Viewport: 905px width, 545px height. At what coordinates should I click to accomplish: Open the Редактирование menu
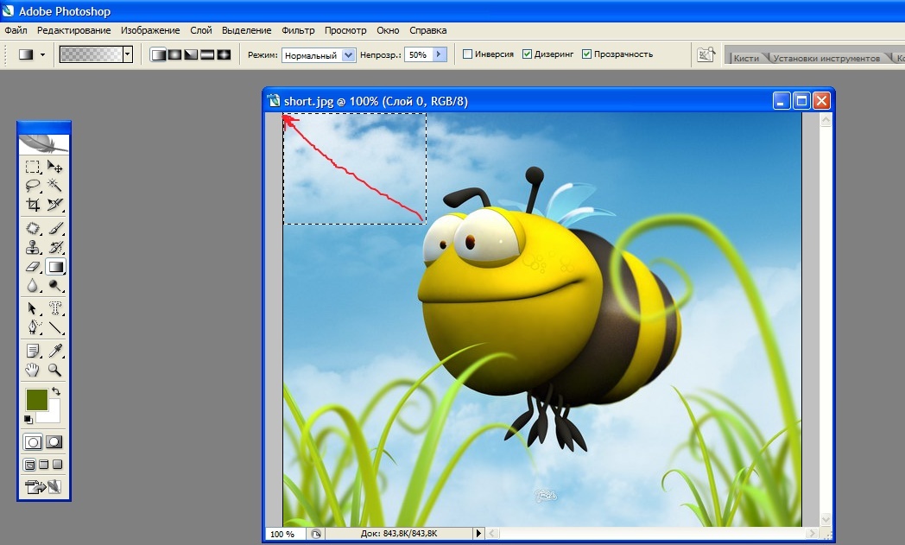(x=74, y=30)
